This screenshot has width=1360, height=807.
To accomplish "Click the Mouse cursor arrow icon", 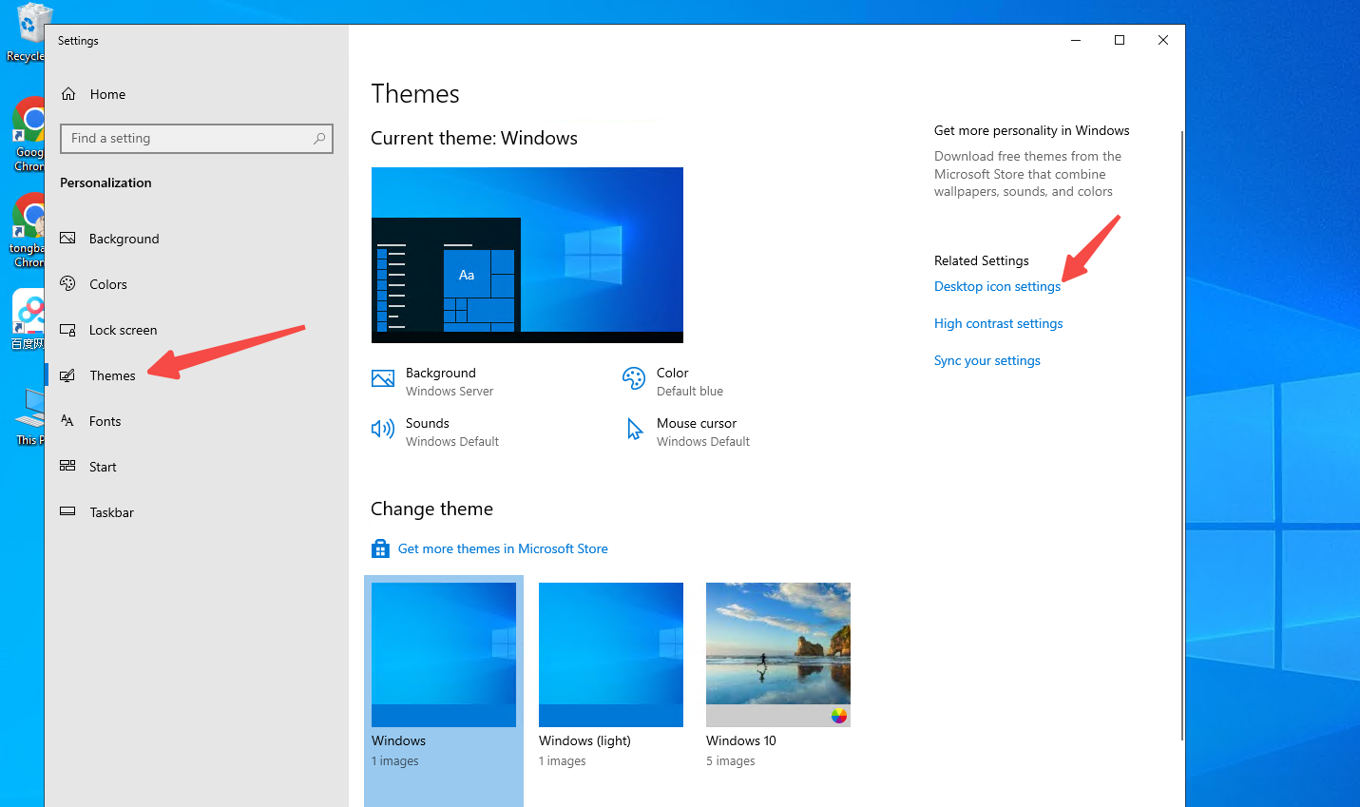I will click(x=634, y=430).
